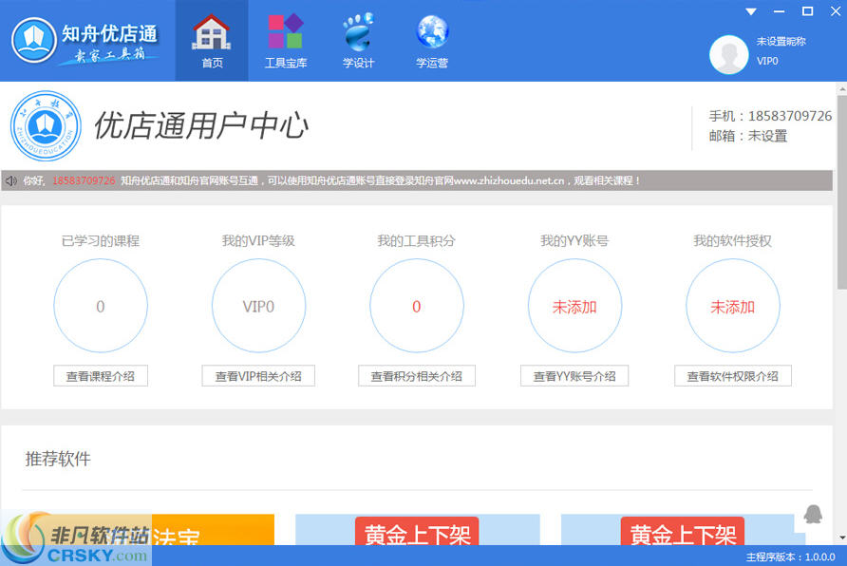Click the user avatar picture
This screenshot has width=847, height=566.
pyautogui.click(x=728, y=54)
